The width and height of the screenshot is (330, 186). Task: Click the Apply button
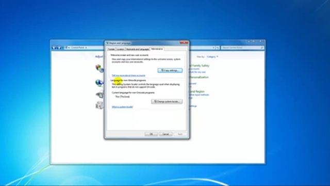pos(180,134)
